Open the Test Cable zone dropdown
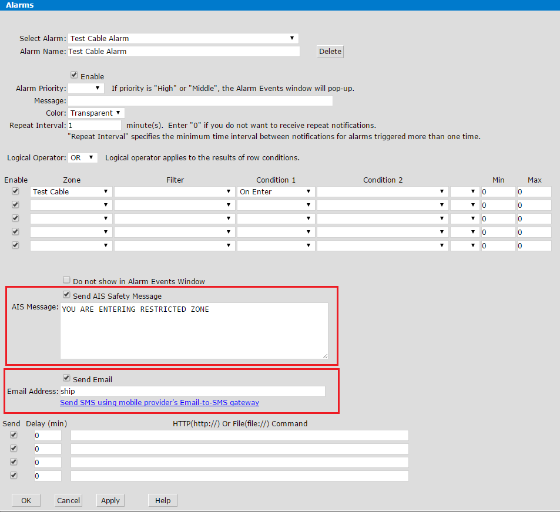Screen dimensions: 560x512 coord(71,192)
